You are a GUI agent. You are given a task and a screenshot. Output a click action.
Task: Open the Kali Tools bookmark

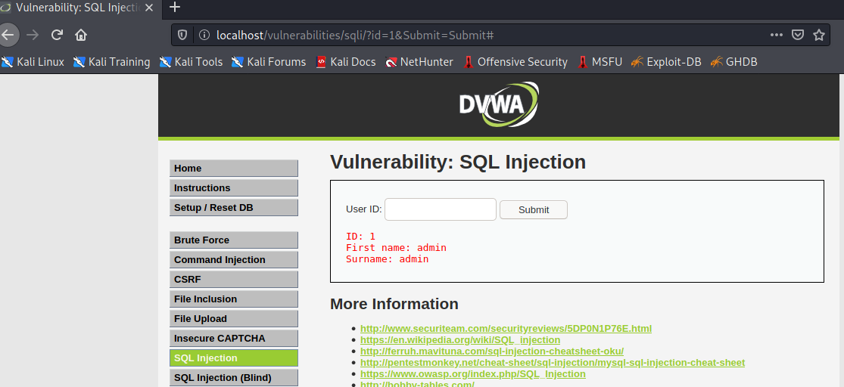click(191, 62)
